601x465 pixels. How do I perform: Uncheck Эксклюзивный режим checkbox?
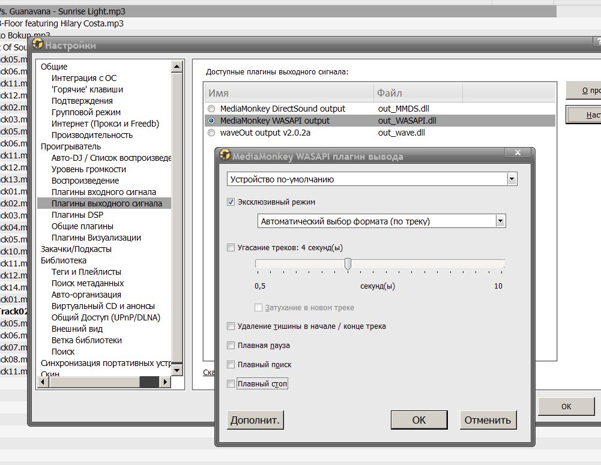(x=231, y=202)
